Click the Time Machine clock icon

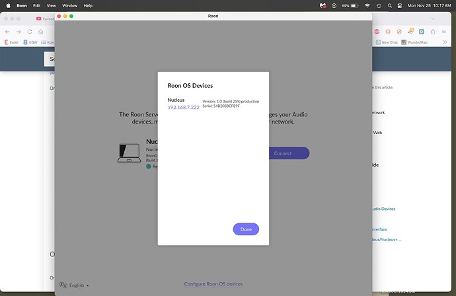[x=379, y=5]
